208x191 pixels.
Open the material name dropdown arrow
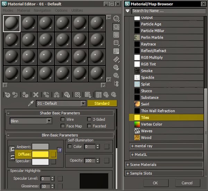click(83, 103)
